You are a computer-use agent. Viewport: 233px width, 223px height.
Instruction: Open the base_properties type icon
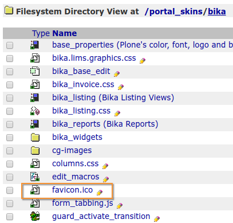(x=35, y=45)
